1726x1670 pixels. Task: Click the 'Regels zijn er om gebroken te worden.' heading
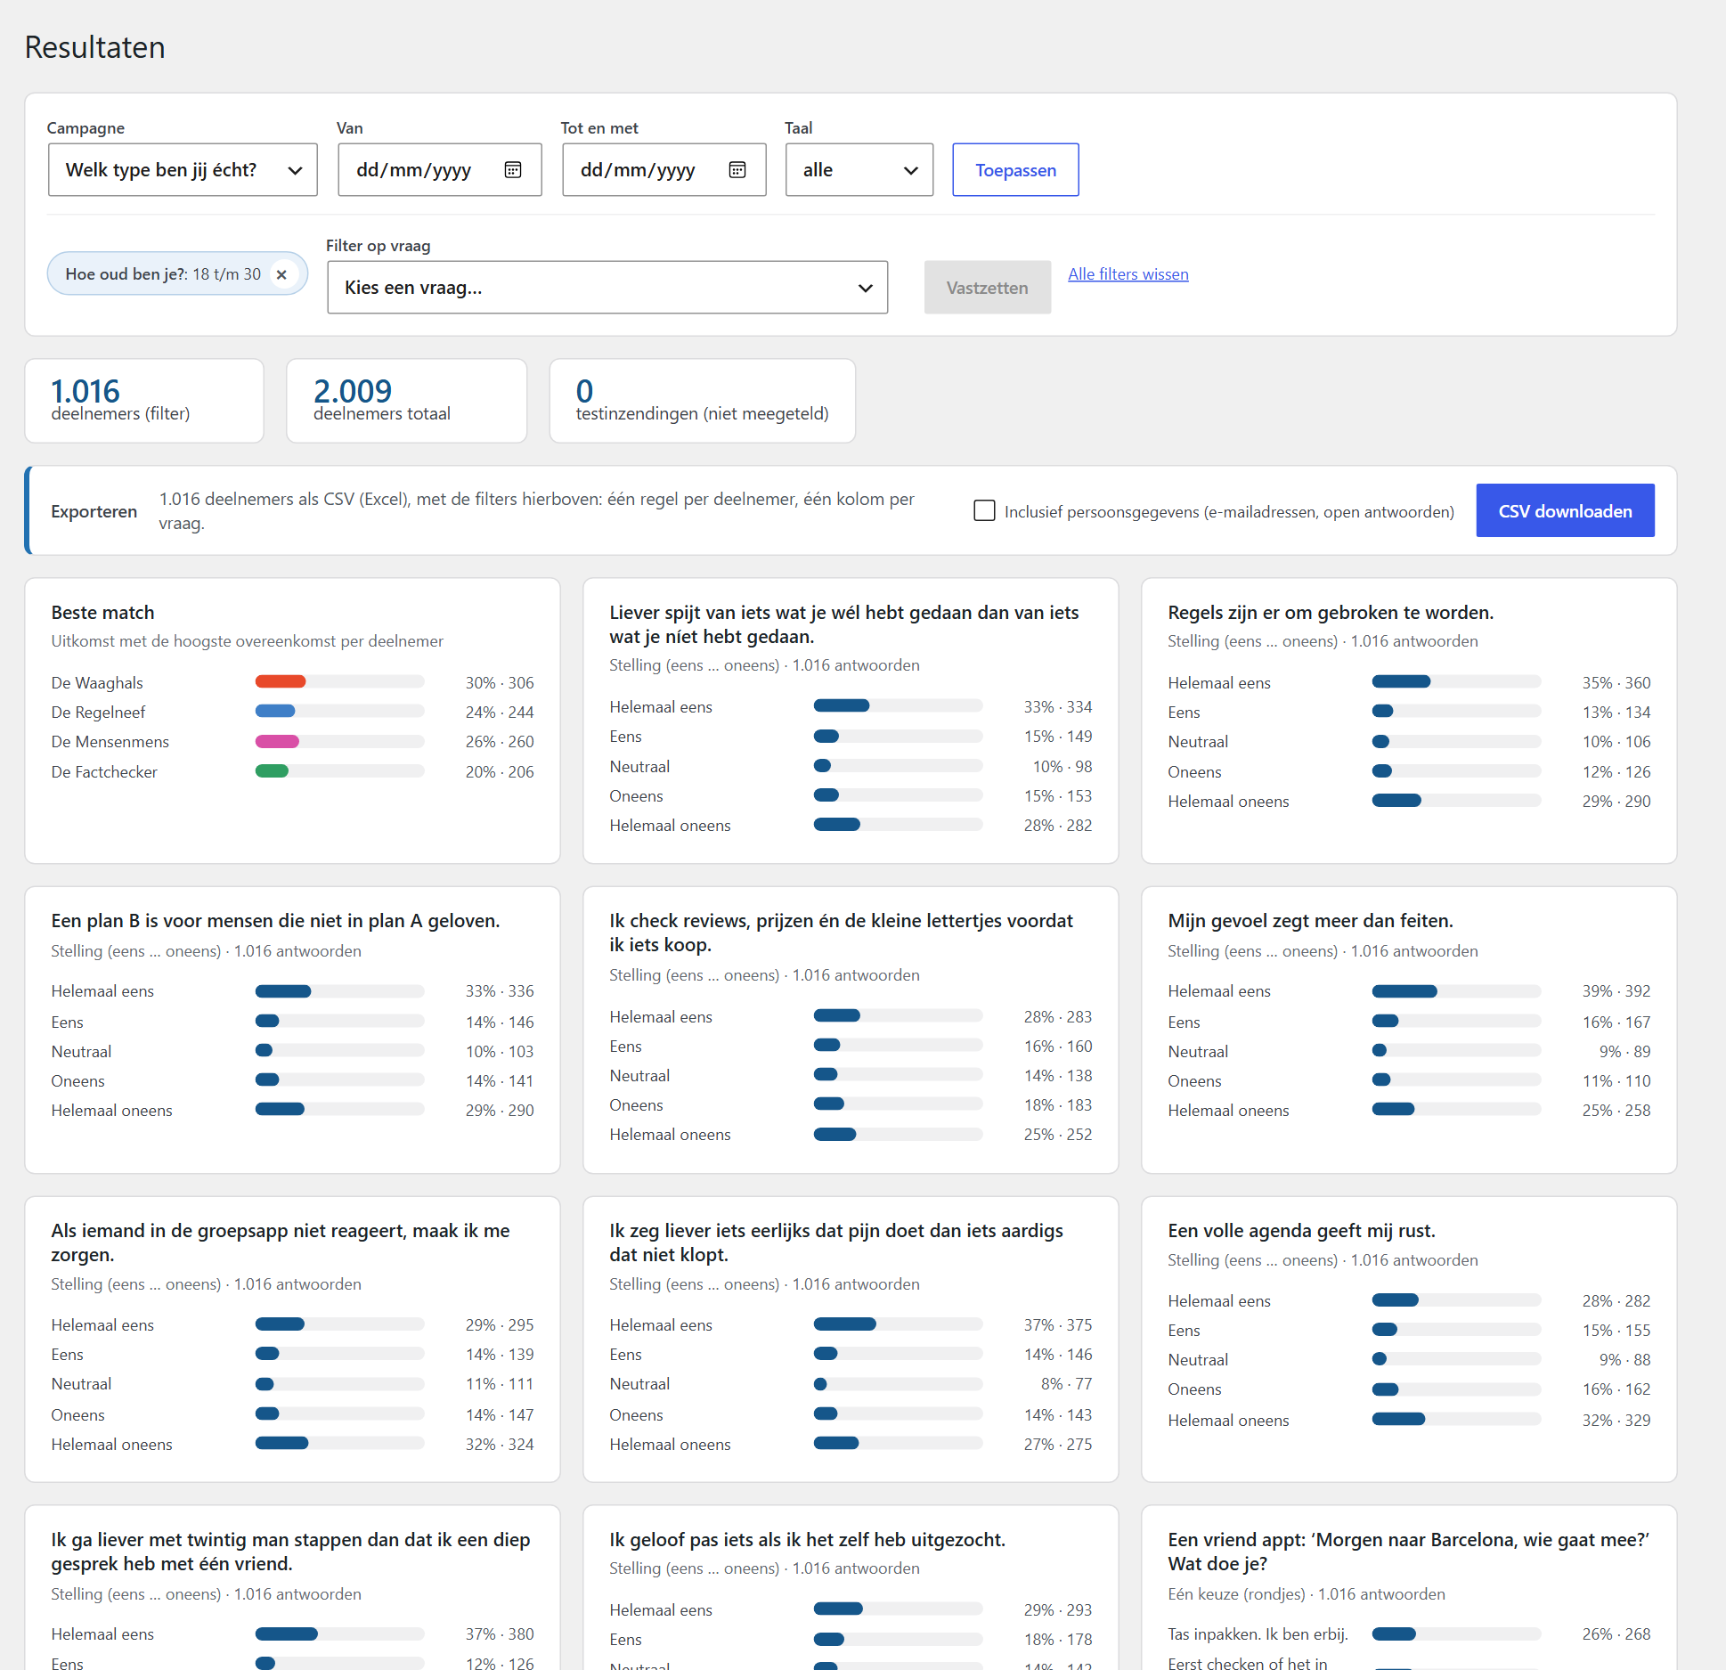(1331, 612)
